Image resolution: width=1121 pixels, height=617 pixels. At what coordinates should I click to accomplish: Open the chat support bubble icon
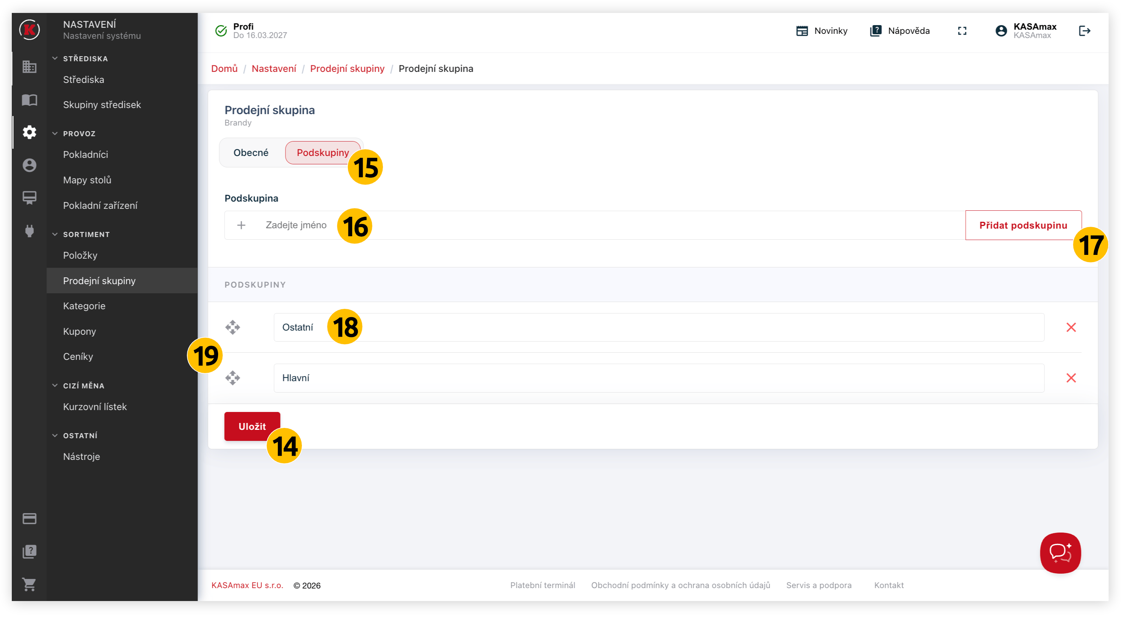[1060, 553]
